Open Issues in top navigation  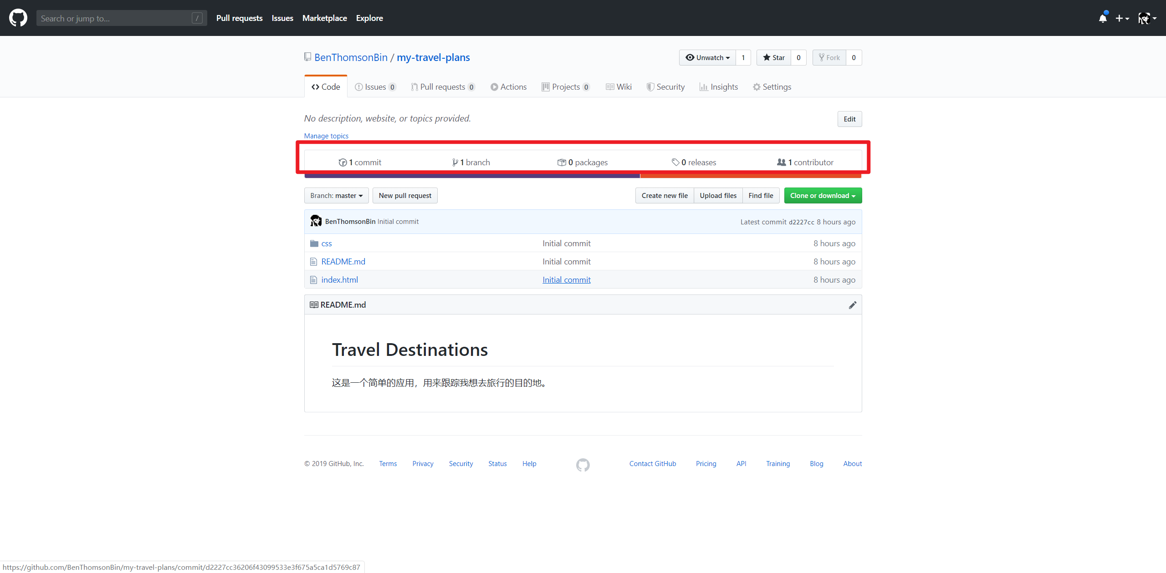[x=282, y=18]
